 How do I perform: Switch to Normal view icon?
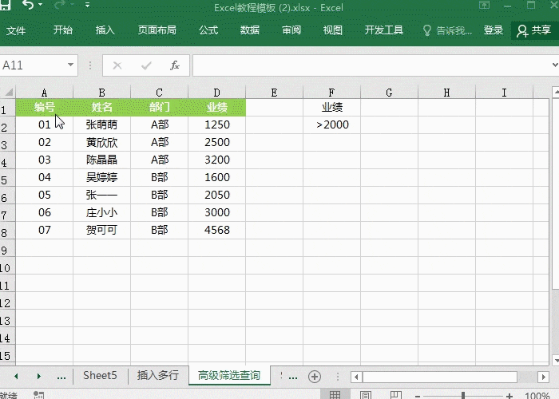coord(335,395)
